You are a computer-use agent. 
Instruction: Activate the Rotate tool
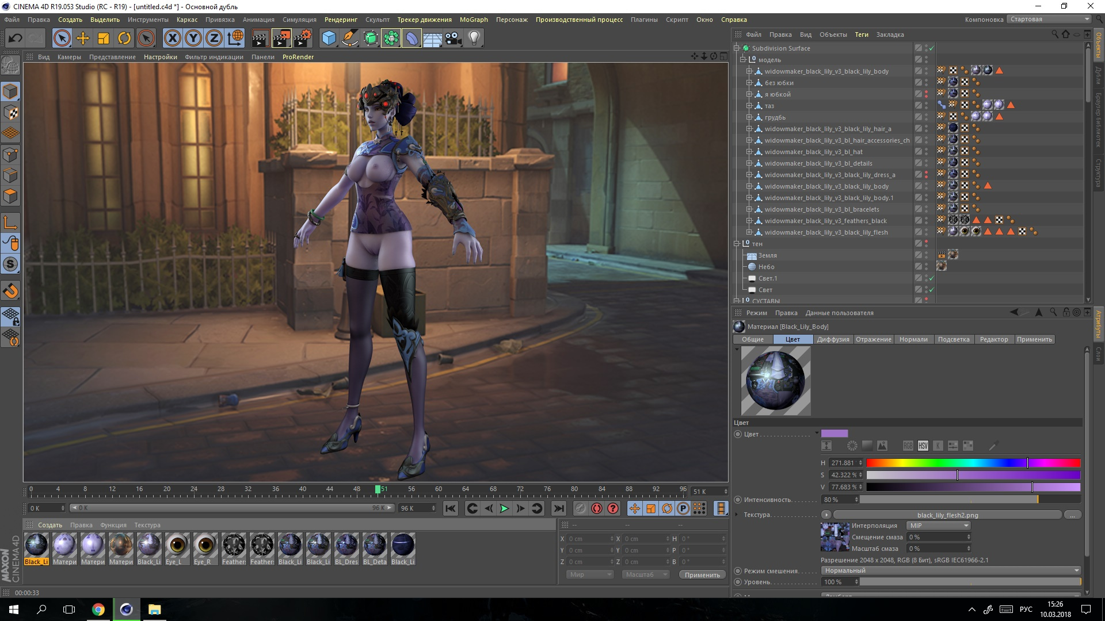tap(124, 39)
